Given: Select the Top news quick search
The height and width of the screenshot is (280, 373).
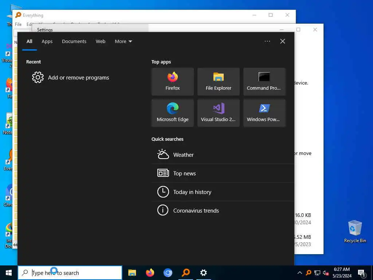Looking at the screenshot, I should point(223,173).
